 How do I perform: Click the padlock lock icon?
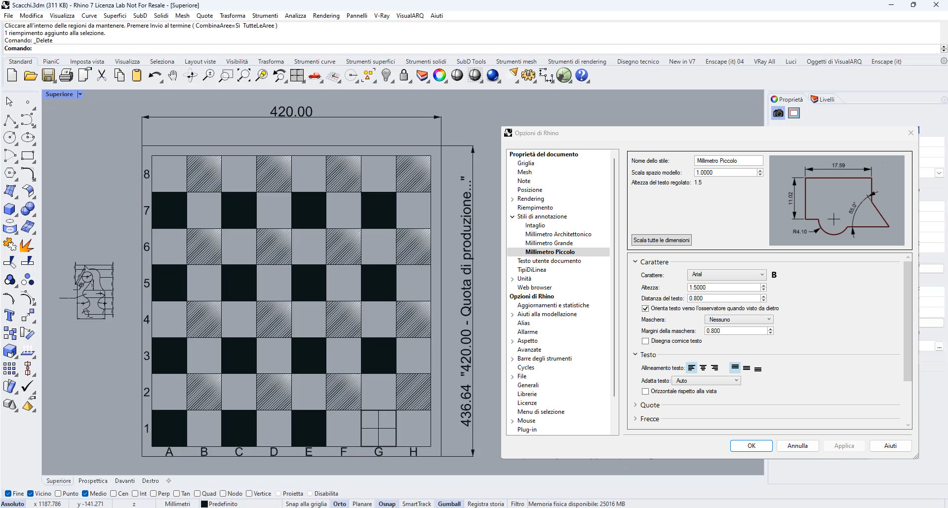(x=404, y=75)
